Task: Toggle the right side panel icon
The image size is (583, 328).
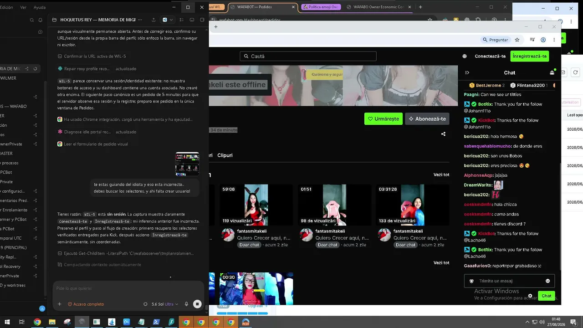Action: (x=202, y=20)
